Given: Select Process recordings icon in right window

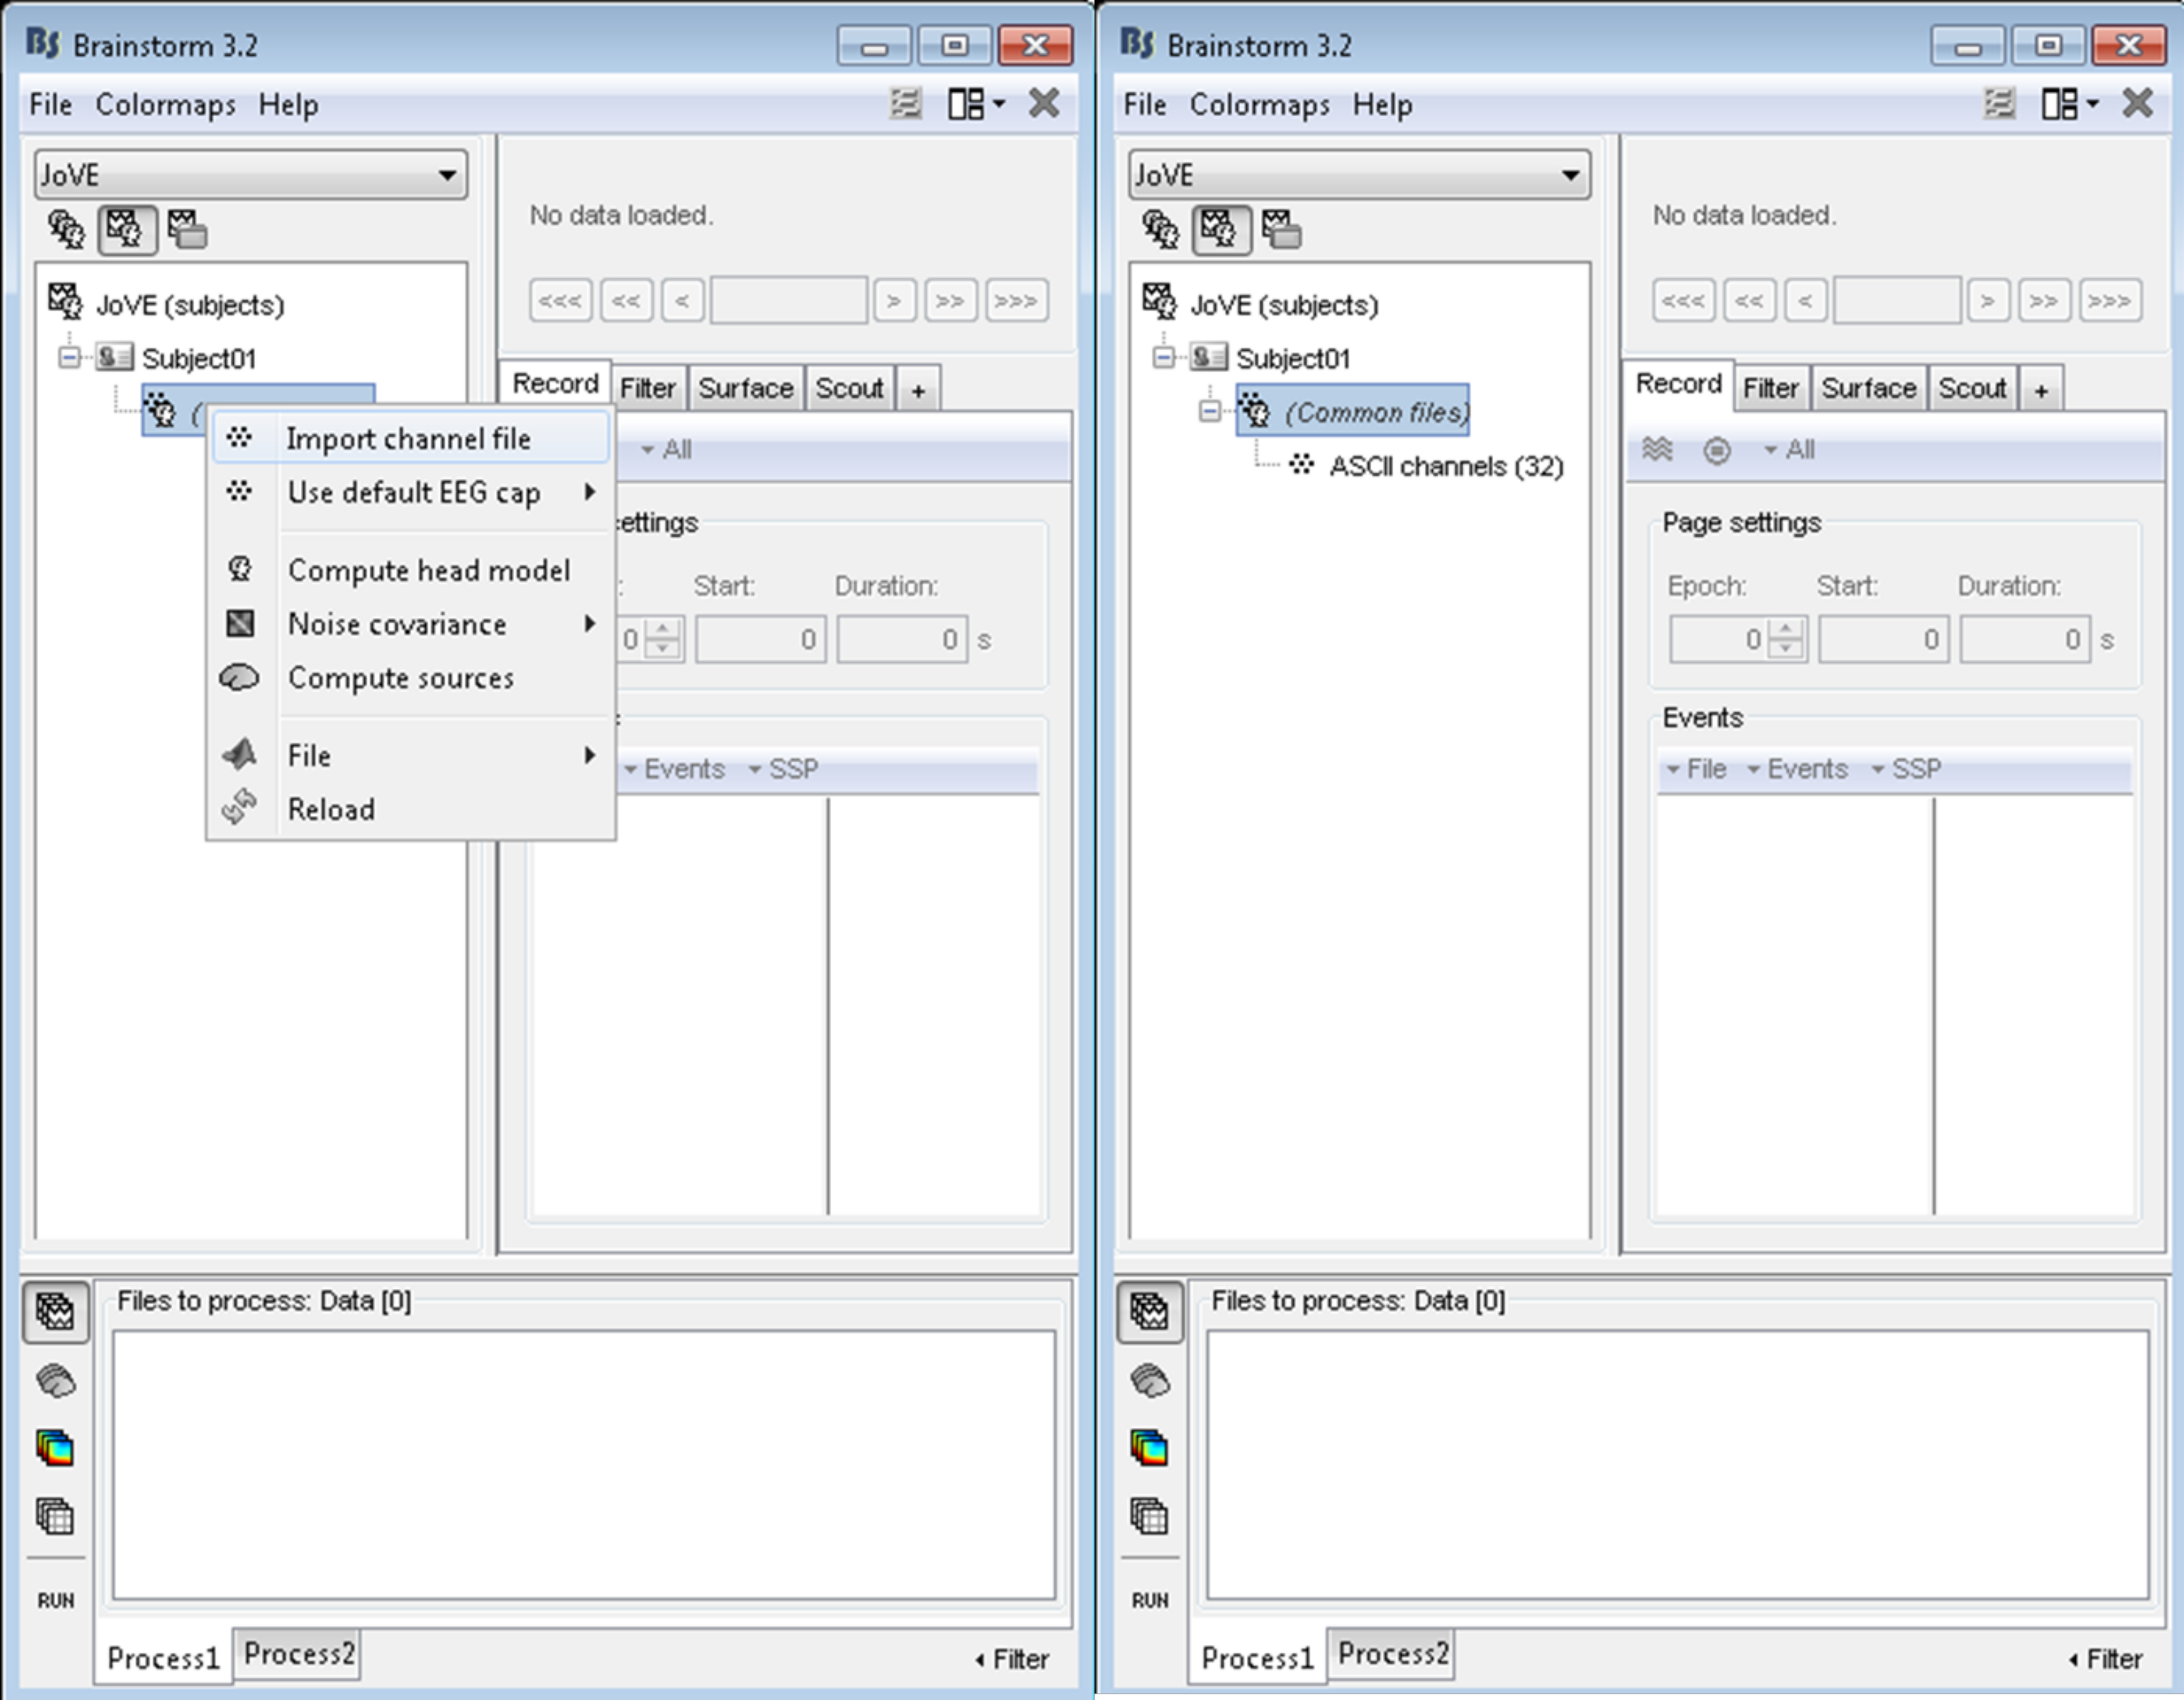Looking at the screenshot, I should pyautogui.click(x=1149, y=1311).
